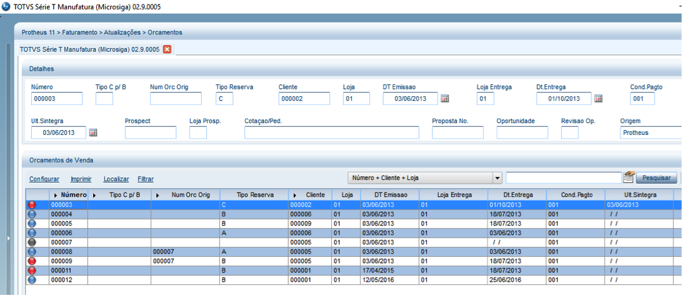Click the Num Orc Orig field
The image size is (682, 295).
(x=176, y=99)
